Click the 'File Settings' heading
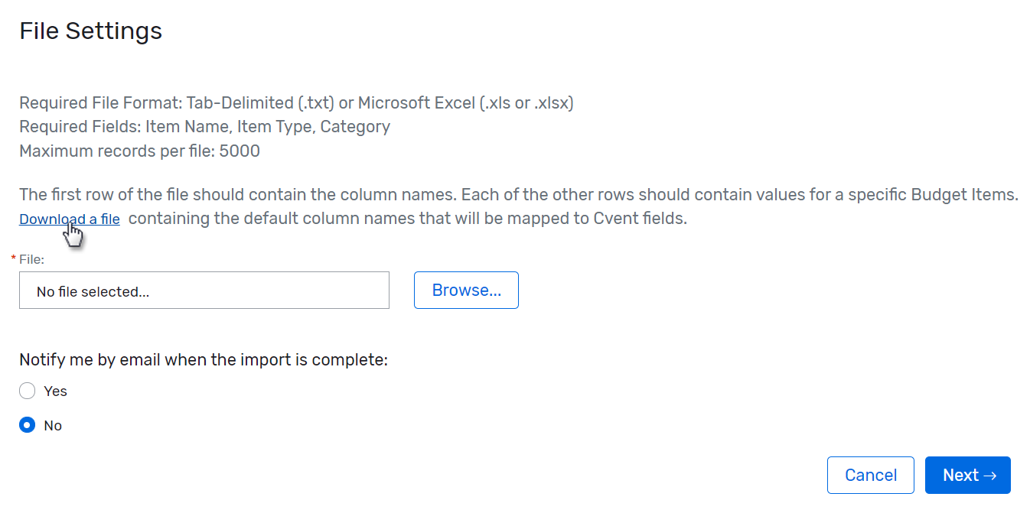Screen dimensions: 1030x513 click(x=90, y=31)
